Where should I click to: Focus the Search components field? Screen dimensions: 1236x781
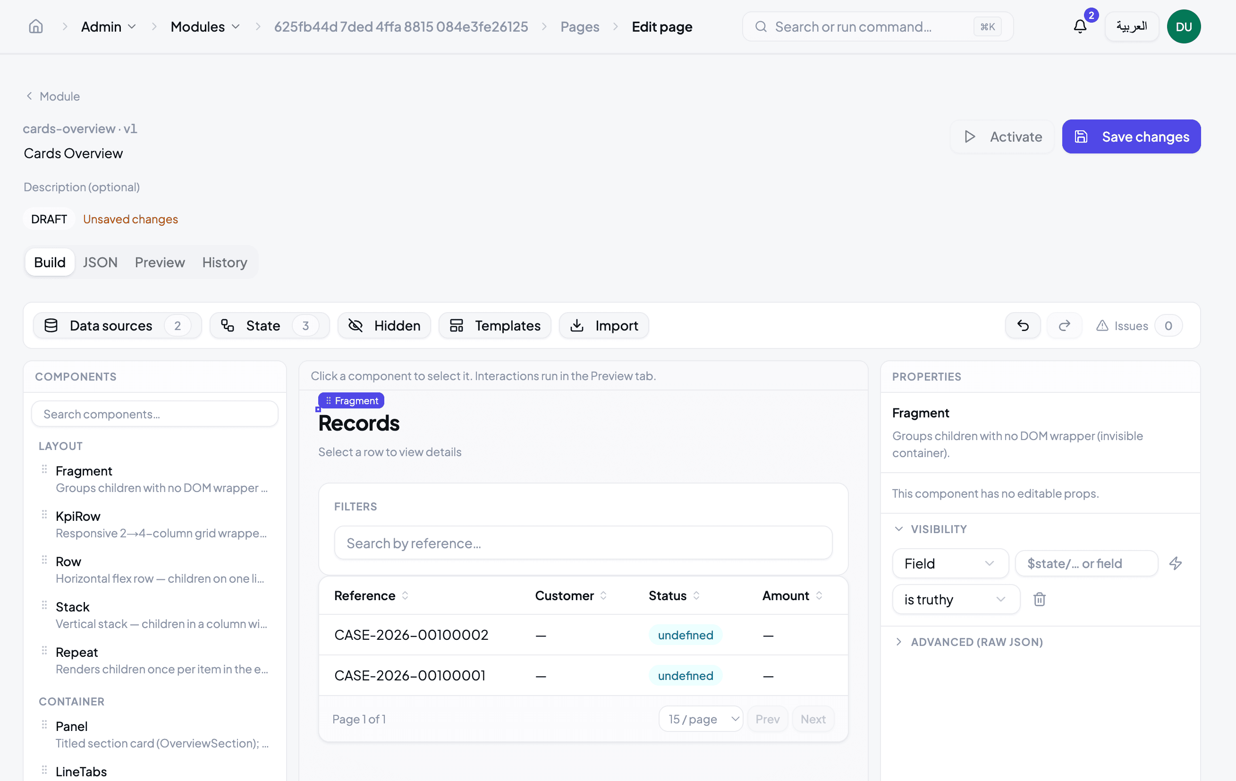point(154,413)
